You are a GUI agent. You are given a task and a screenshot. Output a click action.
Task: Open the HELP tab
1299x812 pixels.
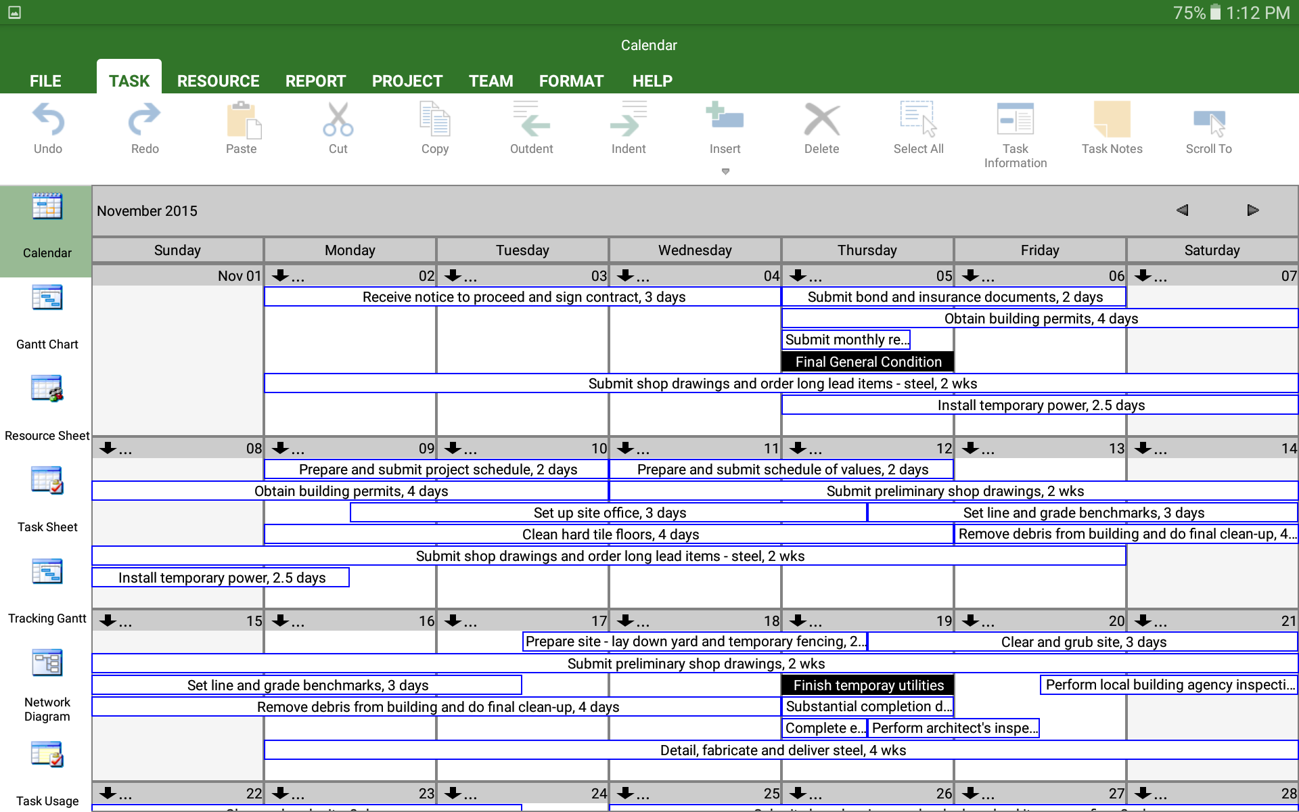[652, 81]
